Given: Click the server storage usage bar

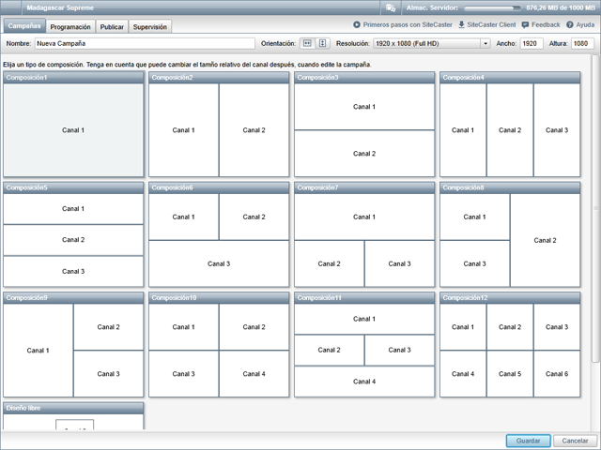Looking at the screenshot, I should pyautogui.click(x=490, y=7).
